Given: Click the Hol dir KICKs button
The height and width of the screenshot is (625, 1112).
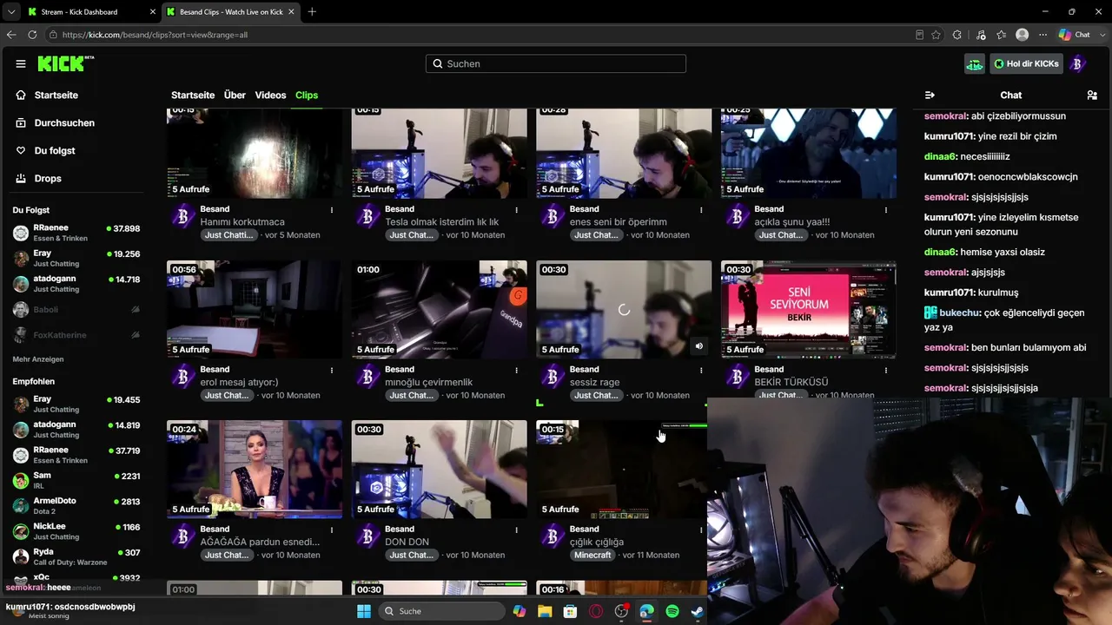Looking at the screenshot, I should [x=1026, y=63].
